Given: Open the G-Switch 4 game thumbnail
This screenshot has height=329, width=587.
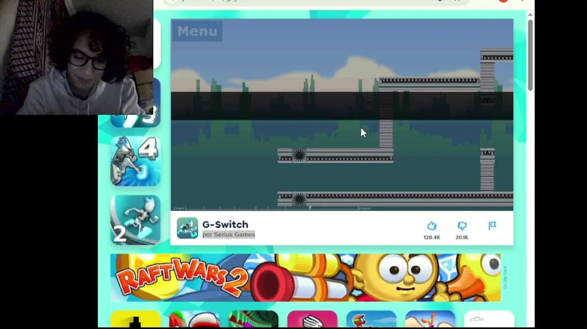Looking at the screenshot, I should [135, 161].
